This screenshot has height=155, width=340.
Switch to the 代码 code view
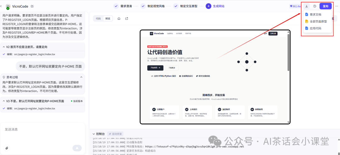98,19
